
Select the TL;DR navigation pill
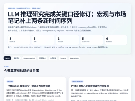pos(7,58)
